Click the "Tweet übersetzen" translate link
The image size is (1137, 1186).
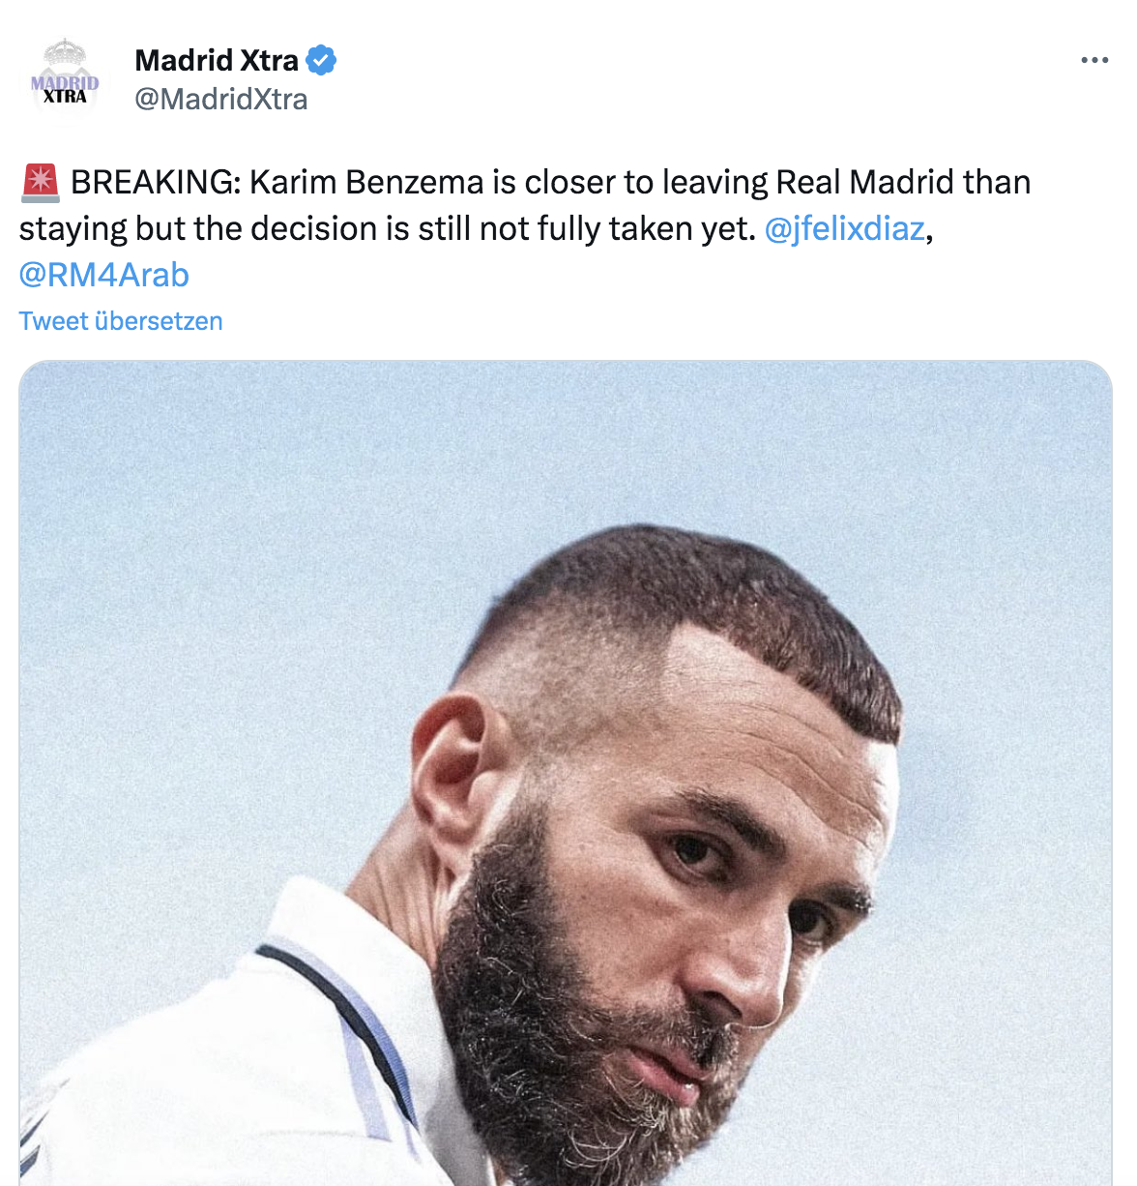tap(121, 321)
